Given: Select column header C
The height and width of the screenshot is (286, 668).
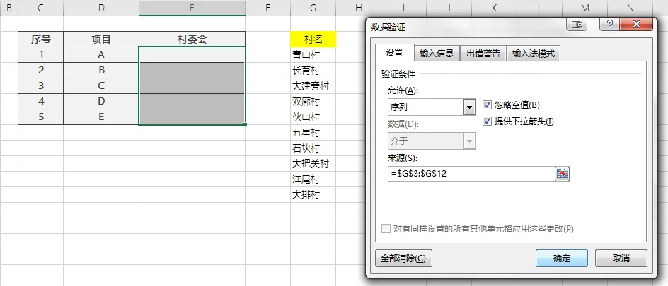Looking at the screenshot, I should point(40,8).
